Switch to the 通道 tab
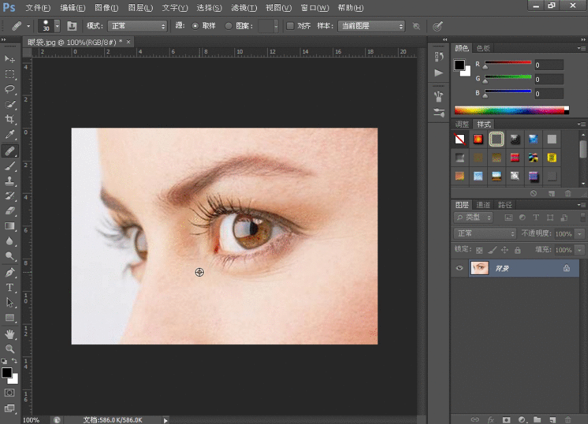Image resolution: width=588 pixels, height=424 pixels. point(483,205)
